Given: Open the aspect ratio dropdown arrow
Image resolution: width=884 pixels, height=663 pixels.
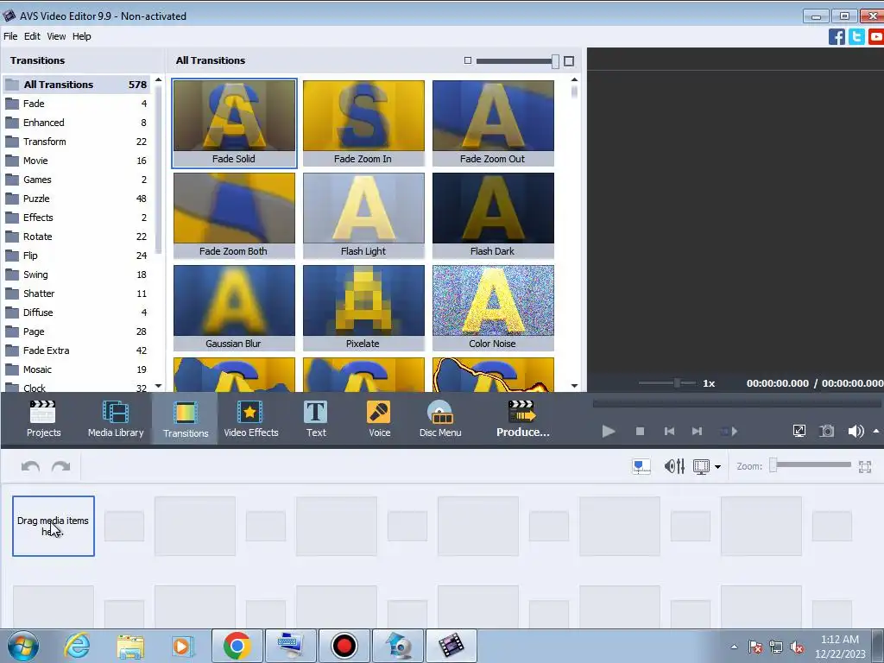Looking at the screenshot, I should pyautogui.click(x=717, y=467).
